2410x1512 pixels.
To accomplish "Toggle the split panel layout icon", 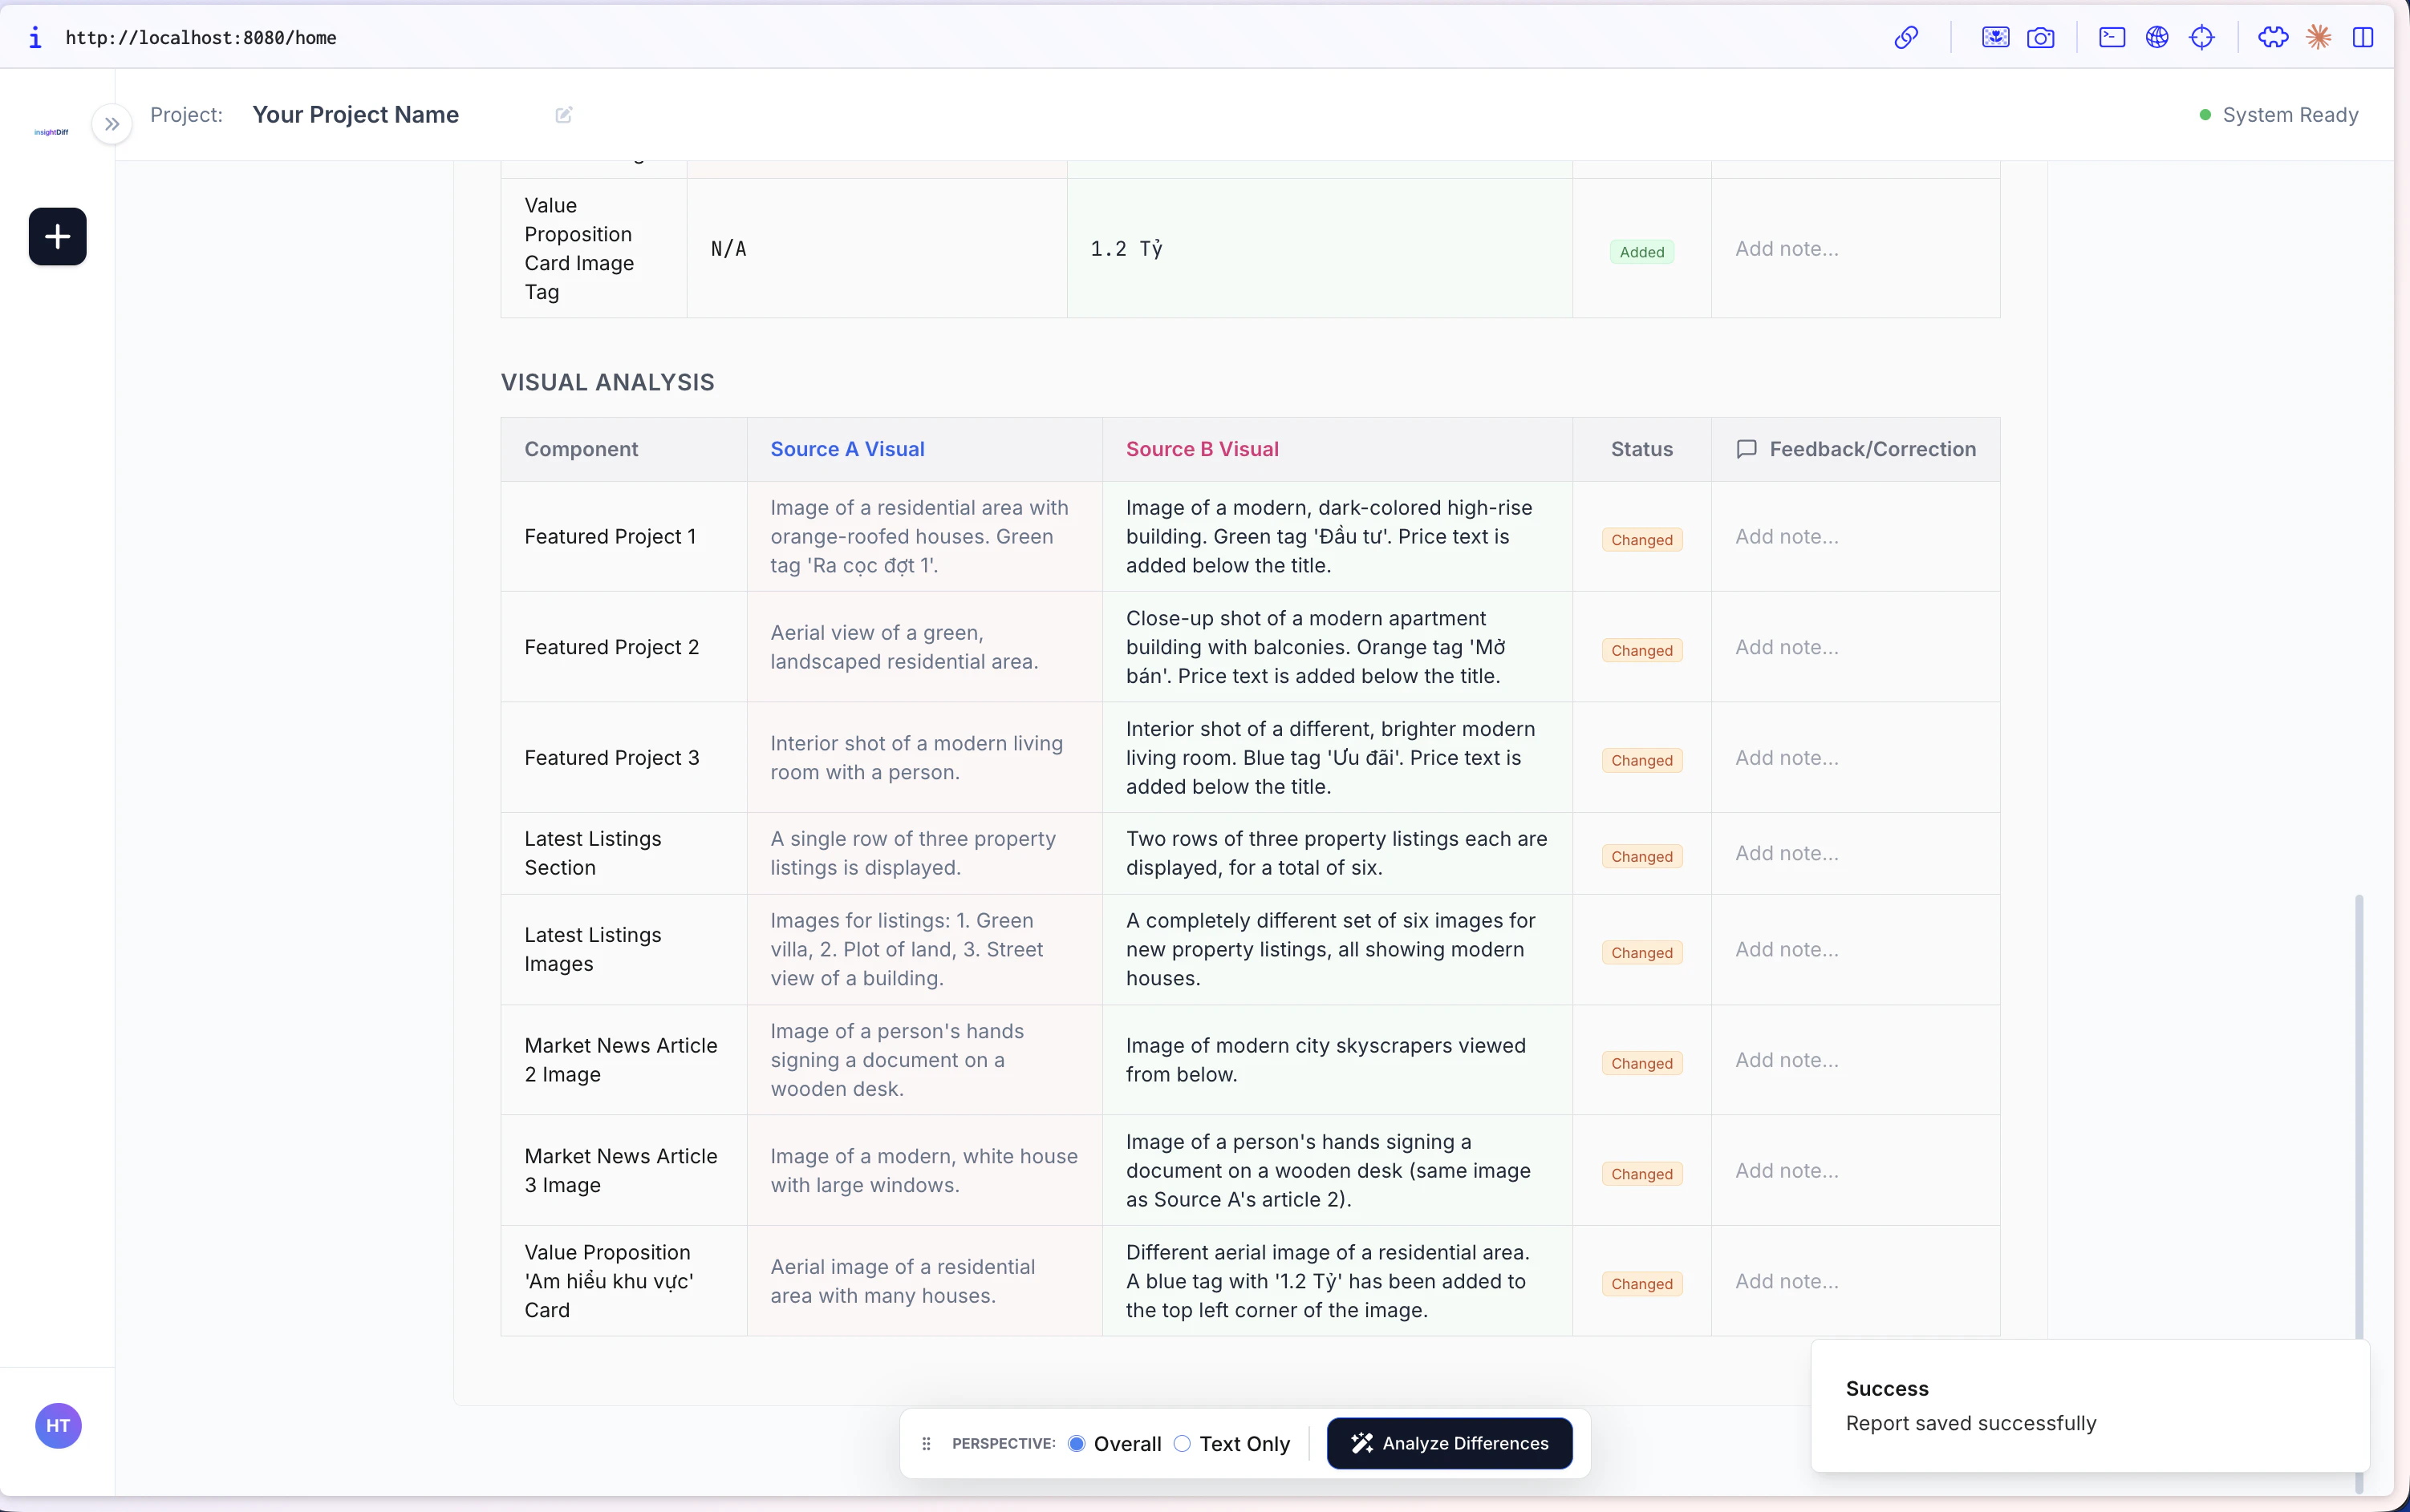I will [x=2363, y=38].
